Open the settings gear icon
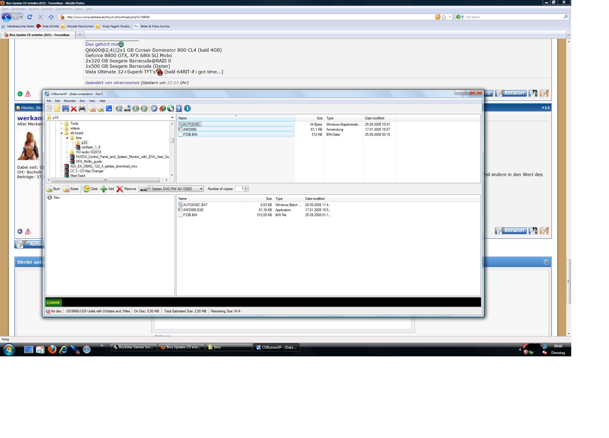 coord(154,109)
